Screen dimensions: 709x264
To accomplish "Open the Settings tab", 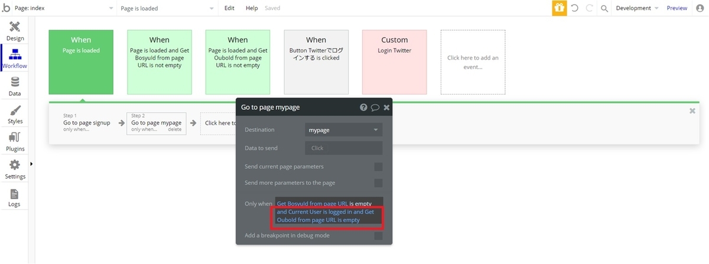I will [15, 170].
